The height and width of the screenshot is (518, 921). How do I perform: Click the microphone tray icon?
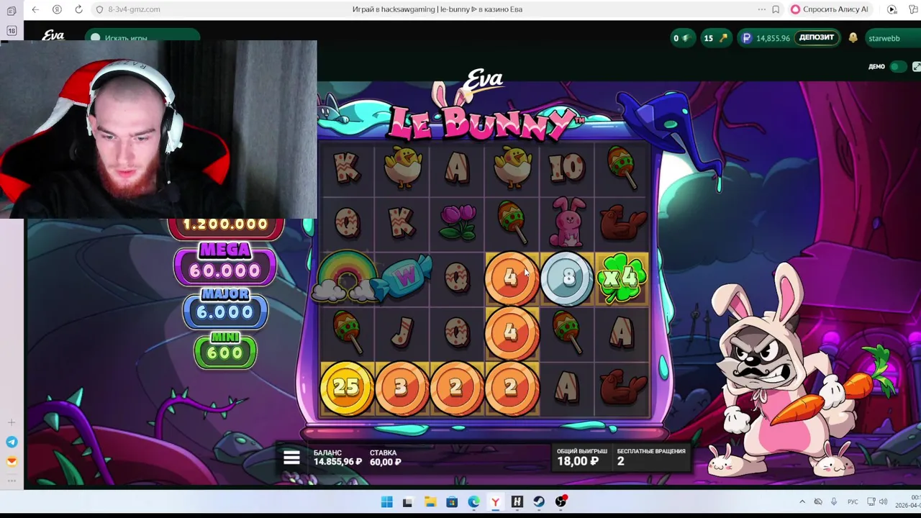pyautogui.click(x=834, y=501)
